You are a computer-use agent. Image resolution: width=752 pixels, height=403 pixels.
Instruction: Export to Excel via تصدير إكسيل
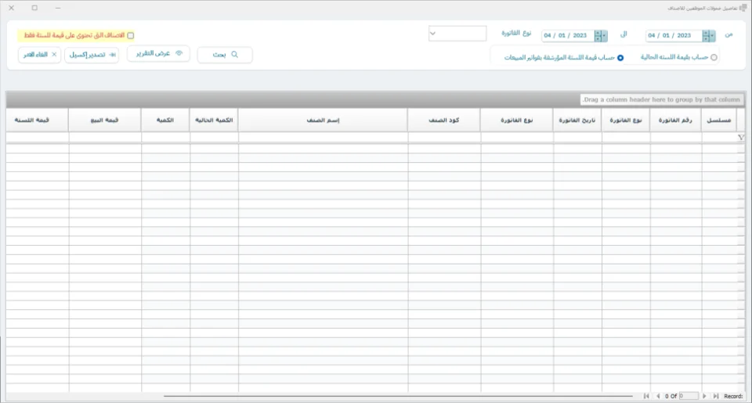pyautogui.click(x=92, y=55)
